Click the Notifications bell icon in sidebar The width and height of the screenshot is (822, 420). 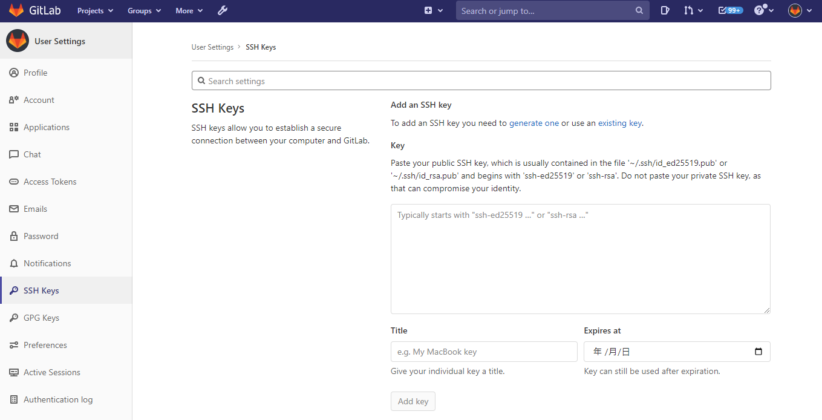click(x=13, y=263)
